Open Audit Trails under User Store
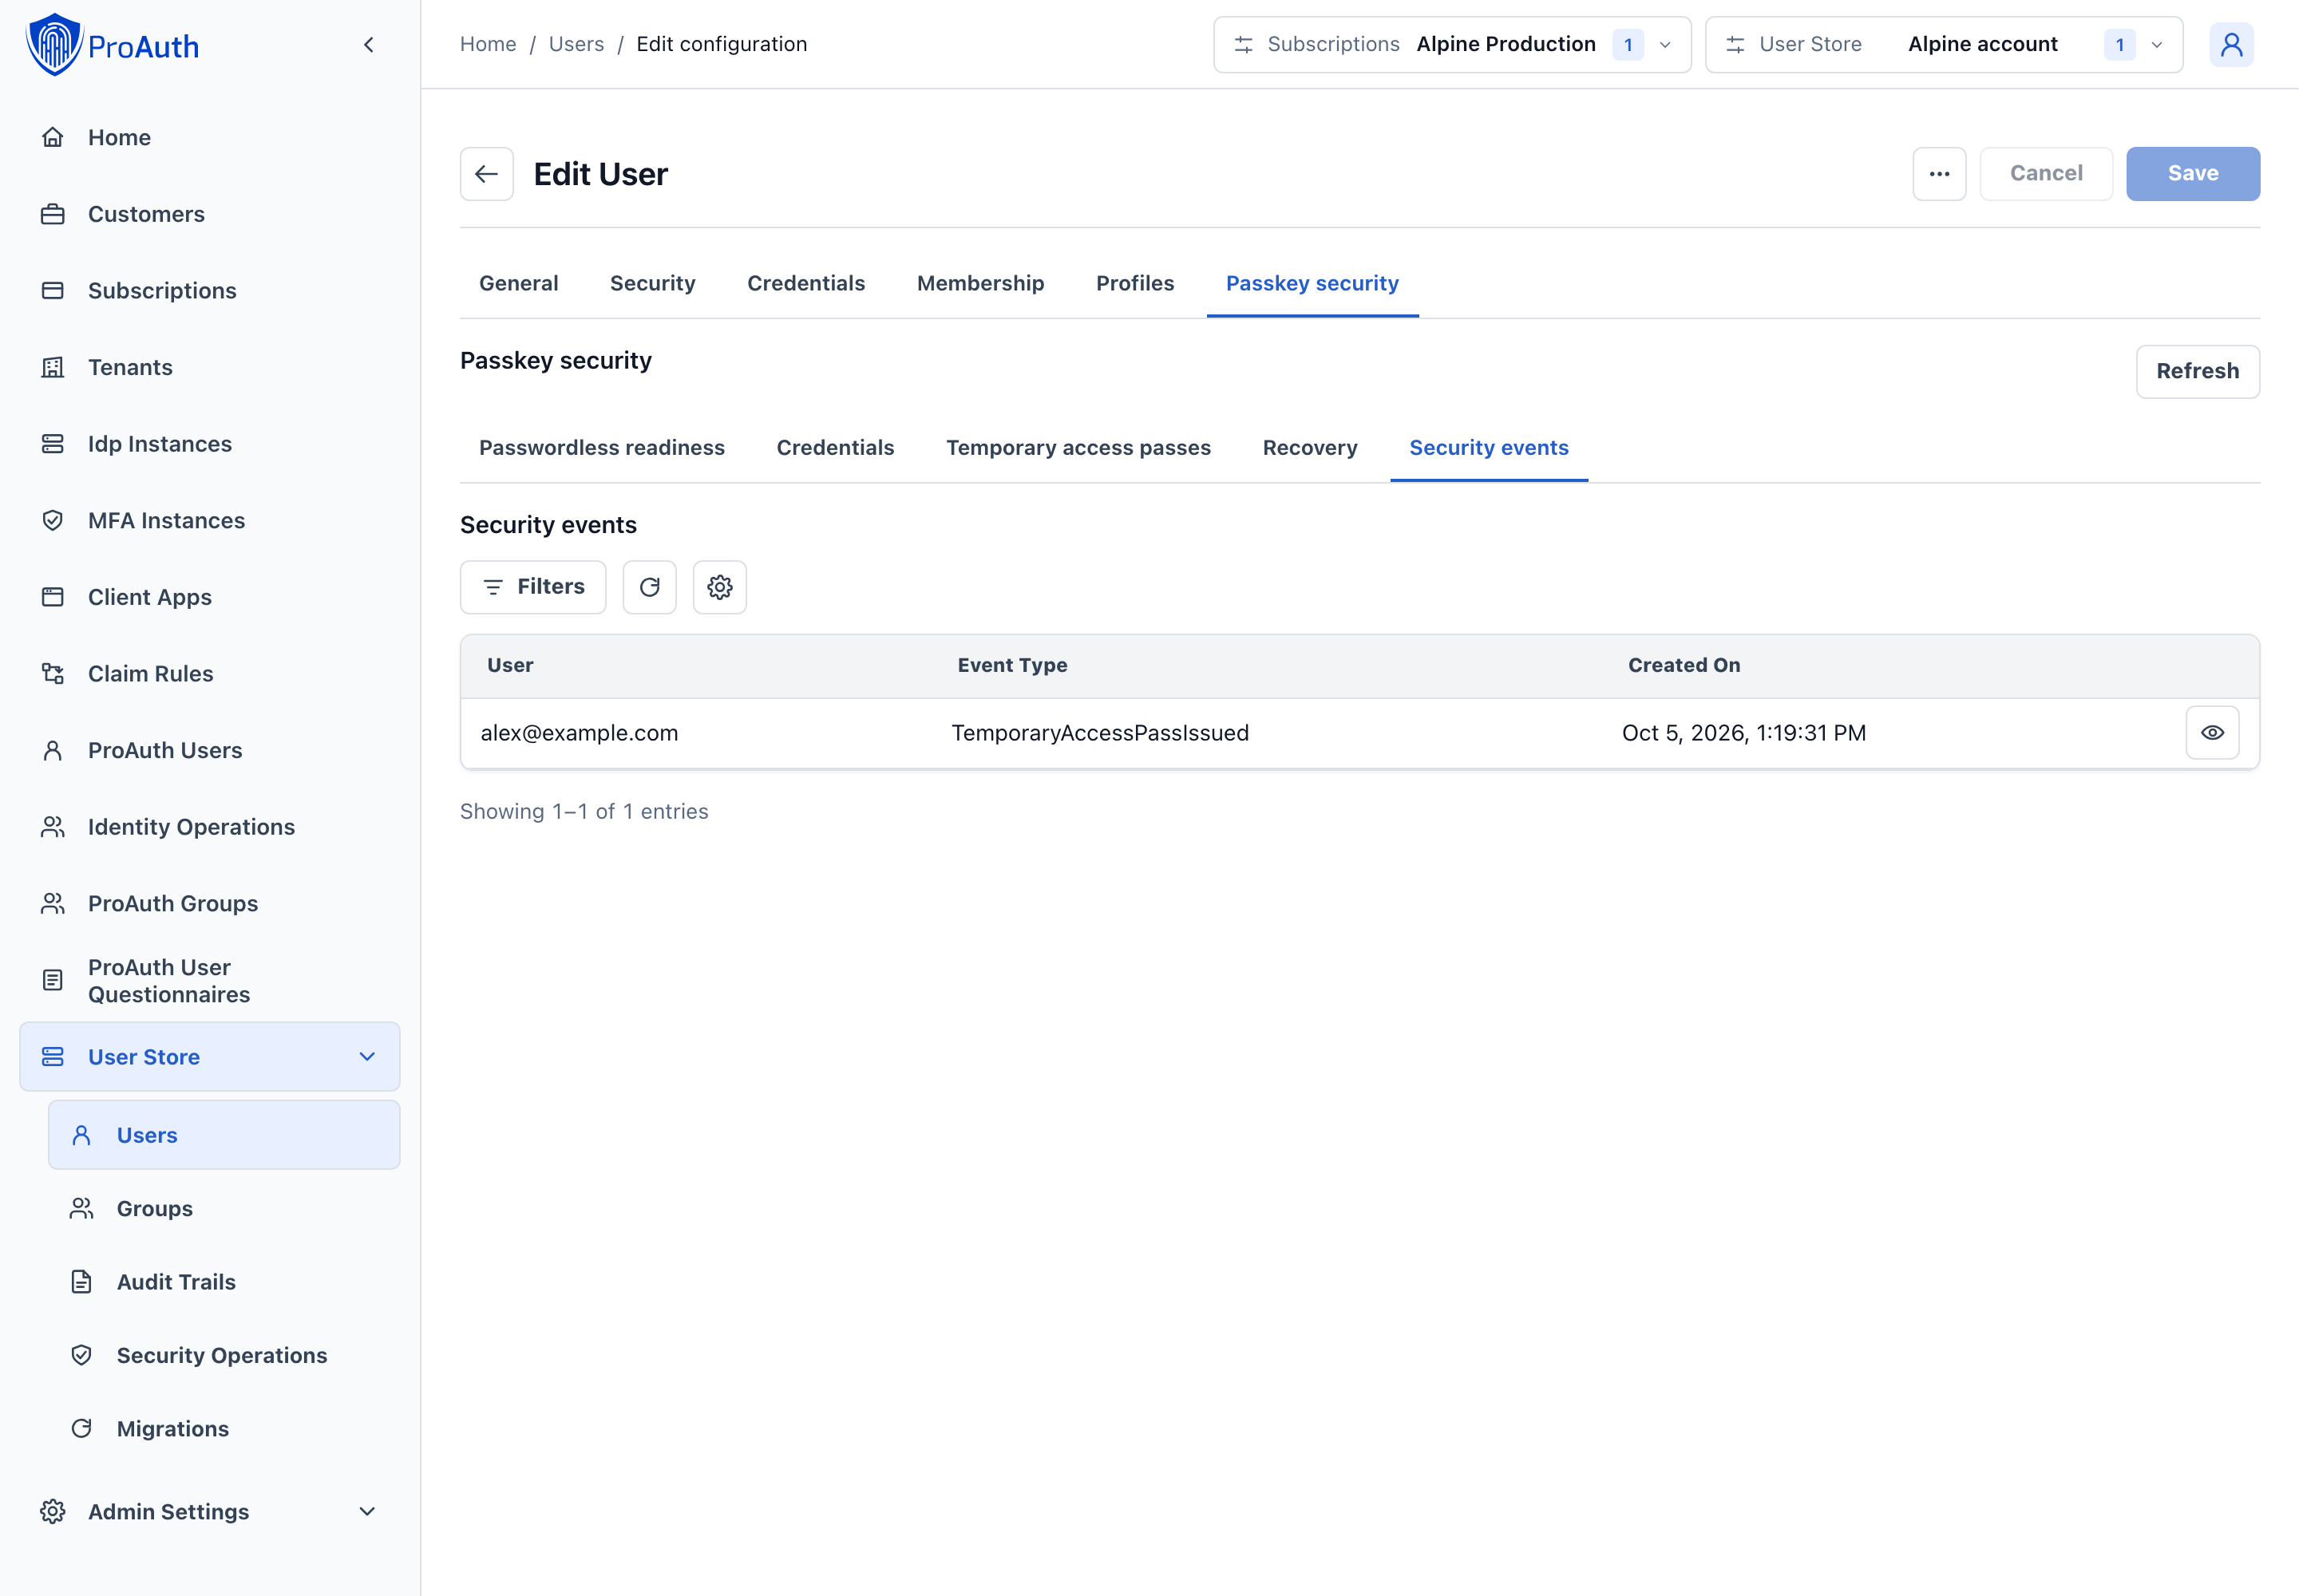The width and height of the screenshot is (2299, 1596). (224, 1282)
